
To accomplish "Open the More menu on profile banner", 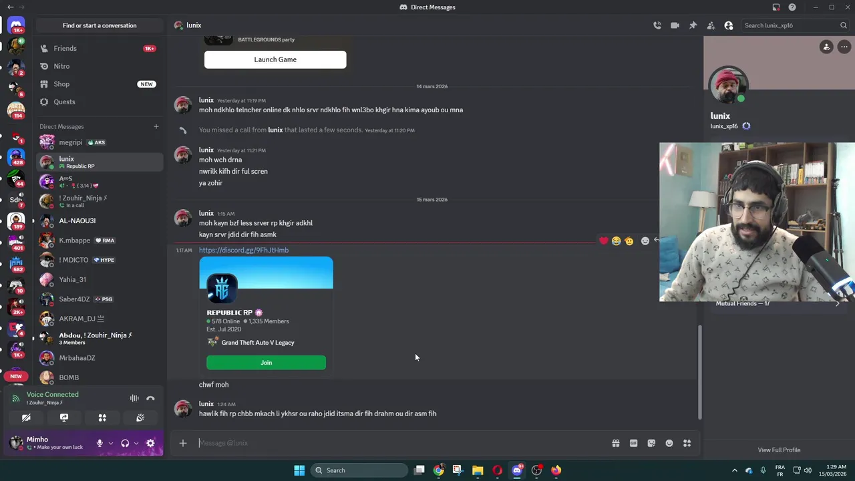I will point(844,47).
